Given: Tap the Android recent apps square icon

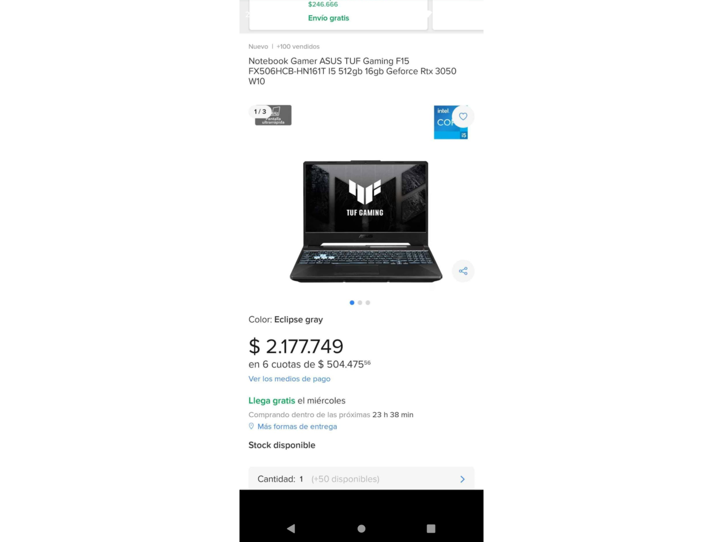Looking at the screenshot, I should click(431, 528).
